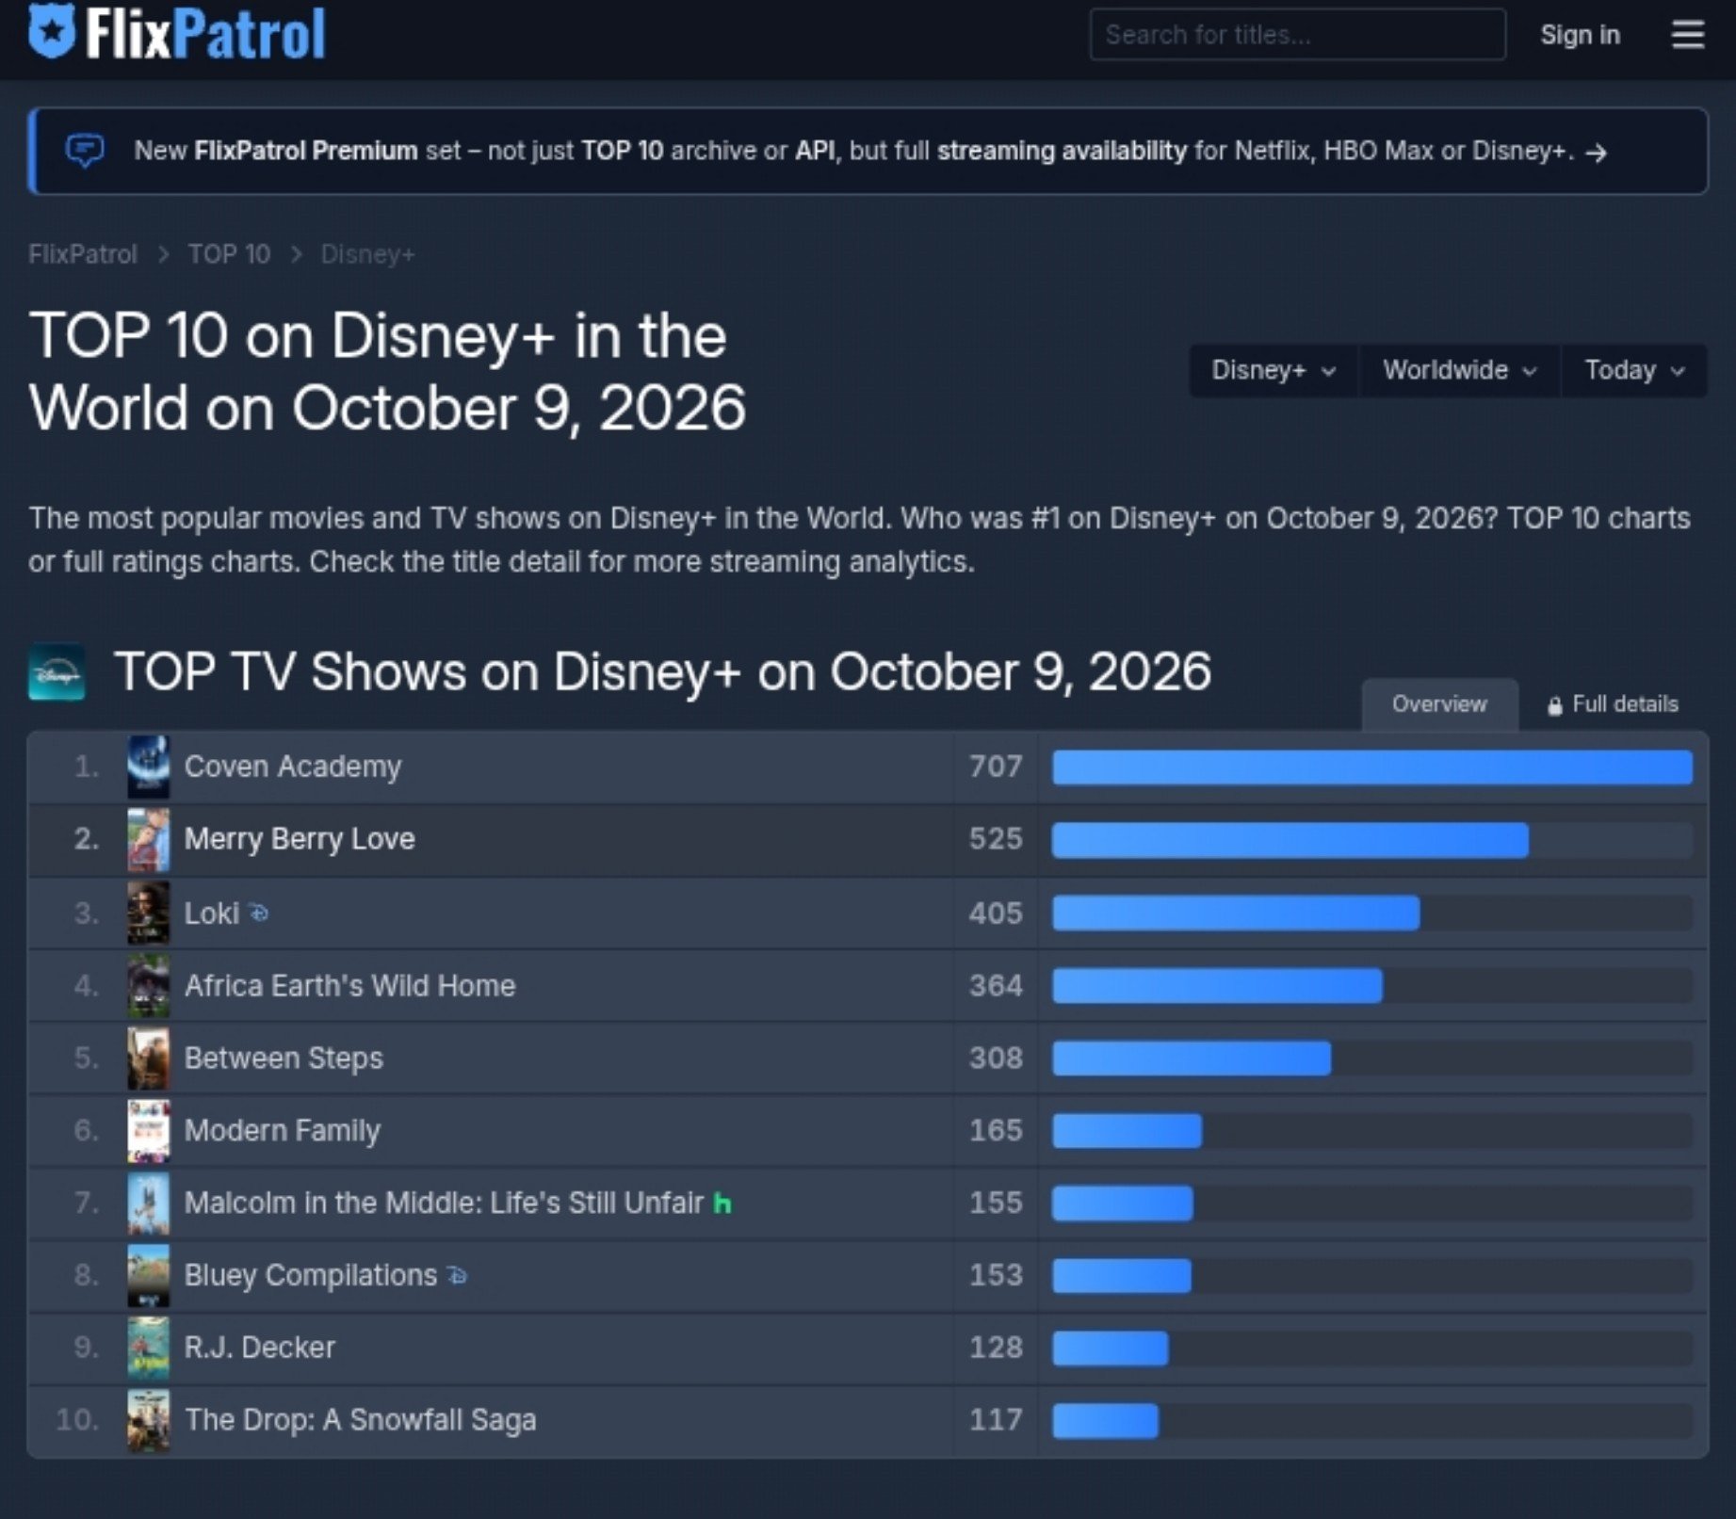Viewport: 1736px width, 1519px height.
Task: Open the hamburger menu icon
Action: coord(1687,35)
